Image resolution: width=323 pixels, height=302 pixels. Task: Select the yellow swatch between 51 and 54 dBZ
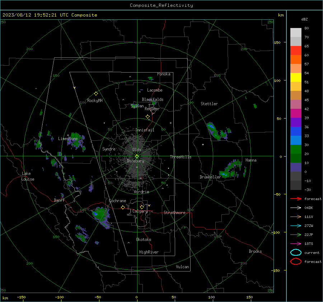(x=296, y=78)
